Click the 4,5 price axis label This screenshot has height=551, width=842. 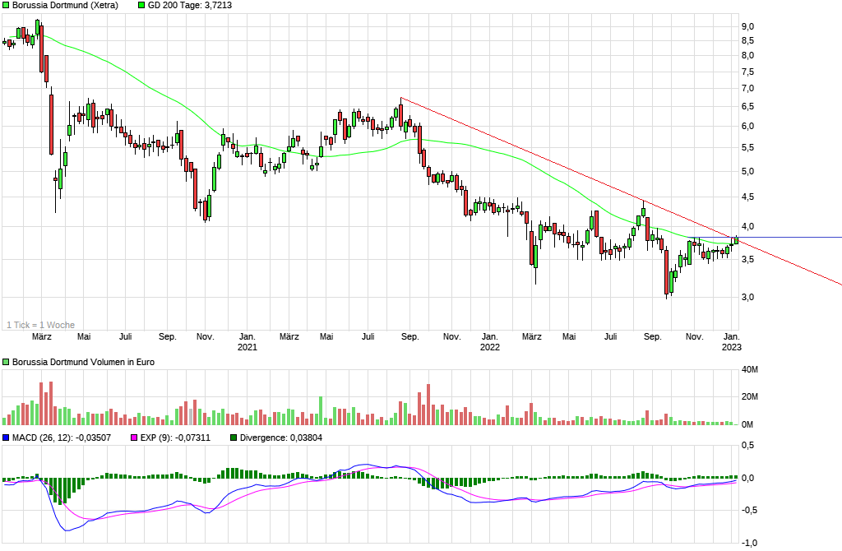point(747,197)
